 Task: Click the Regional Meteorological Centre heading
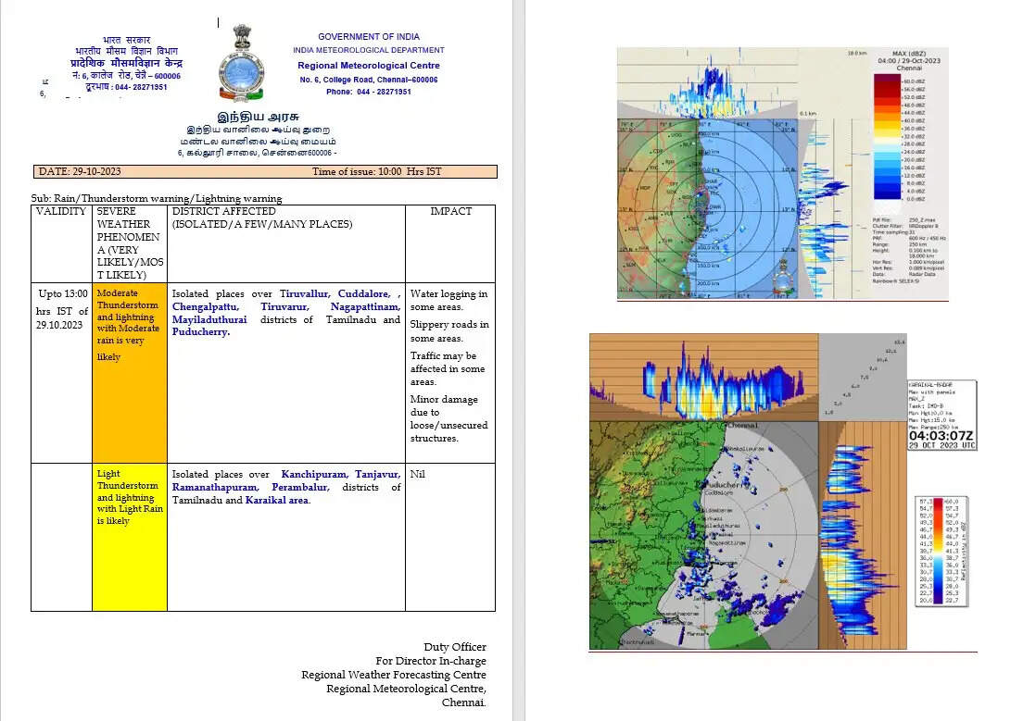[369, 66]
